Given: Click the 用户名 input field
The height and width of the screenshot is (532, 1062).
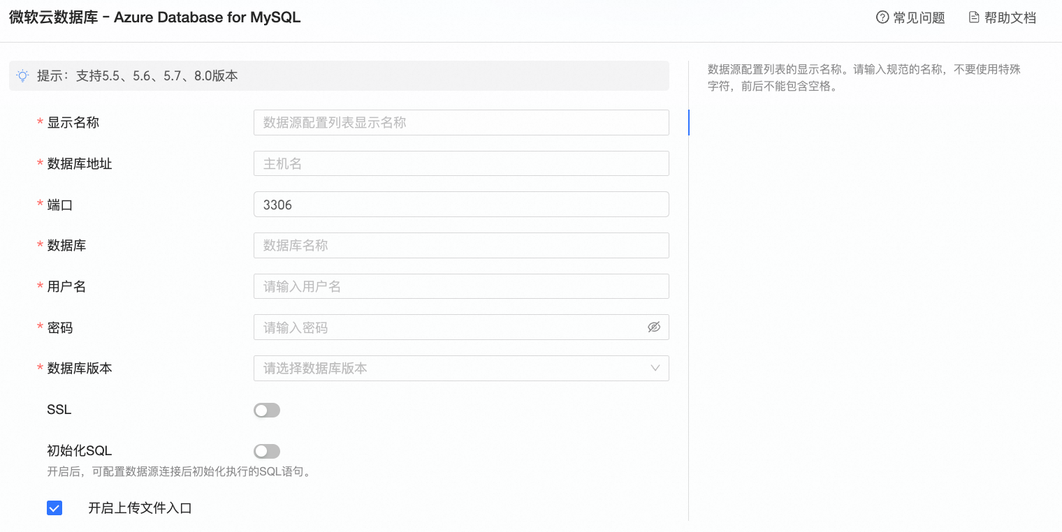Looking at the screenshot, I should [461, 286].
